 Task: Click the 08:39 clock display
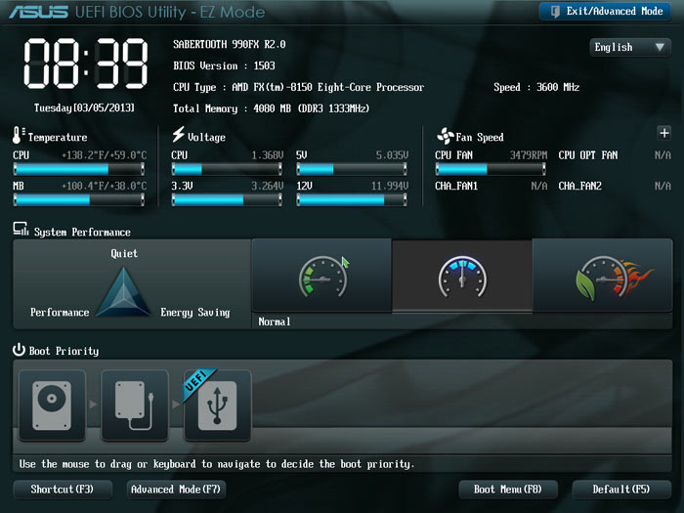(86, 64)
